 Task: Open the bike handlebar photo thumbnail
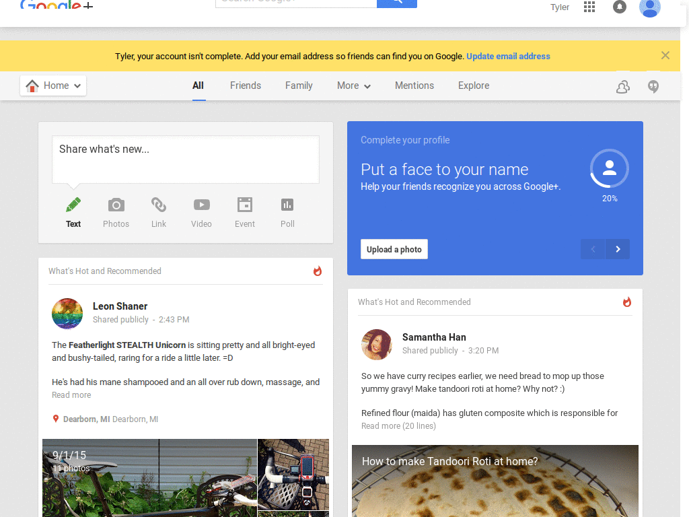point(293,475)
